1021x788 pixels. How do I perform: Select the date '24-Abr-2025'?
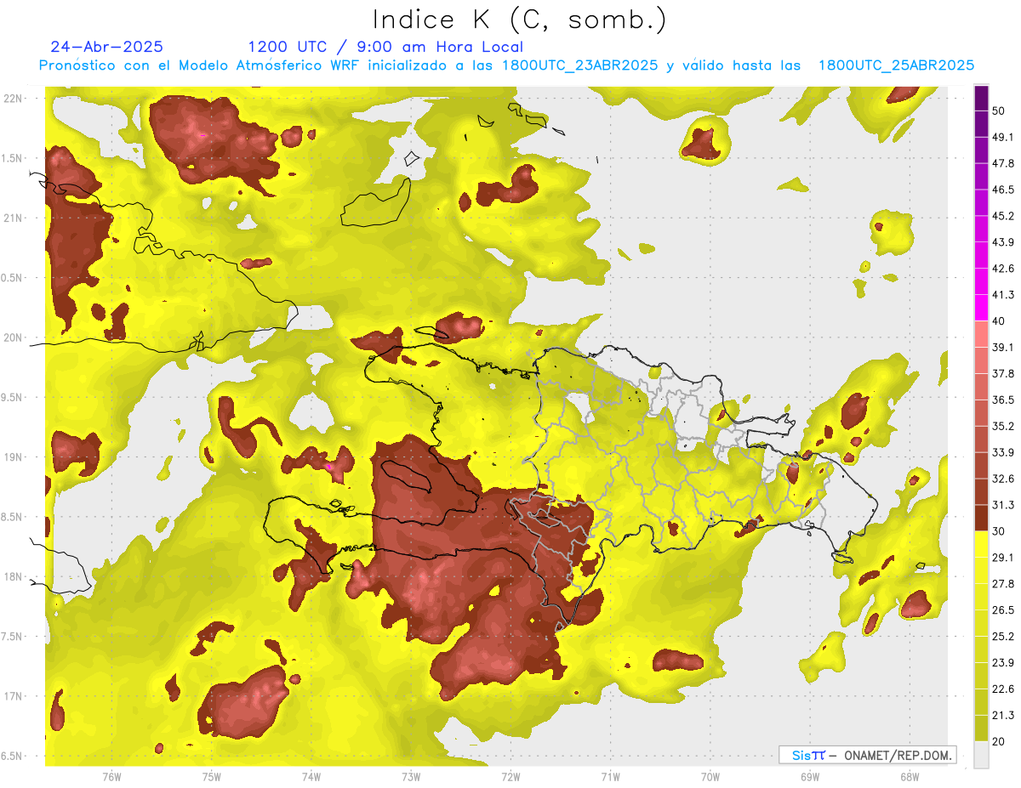tap(107, 47)
